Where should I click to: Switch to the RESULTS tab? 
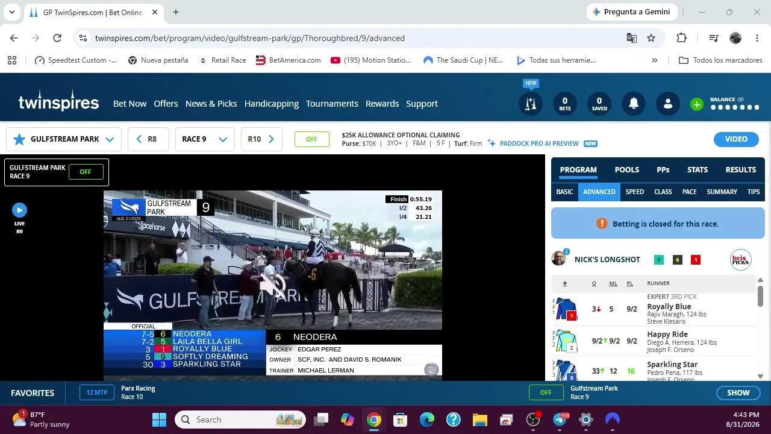point(741,170)
